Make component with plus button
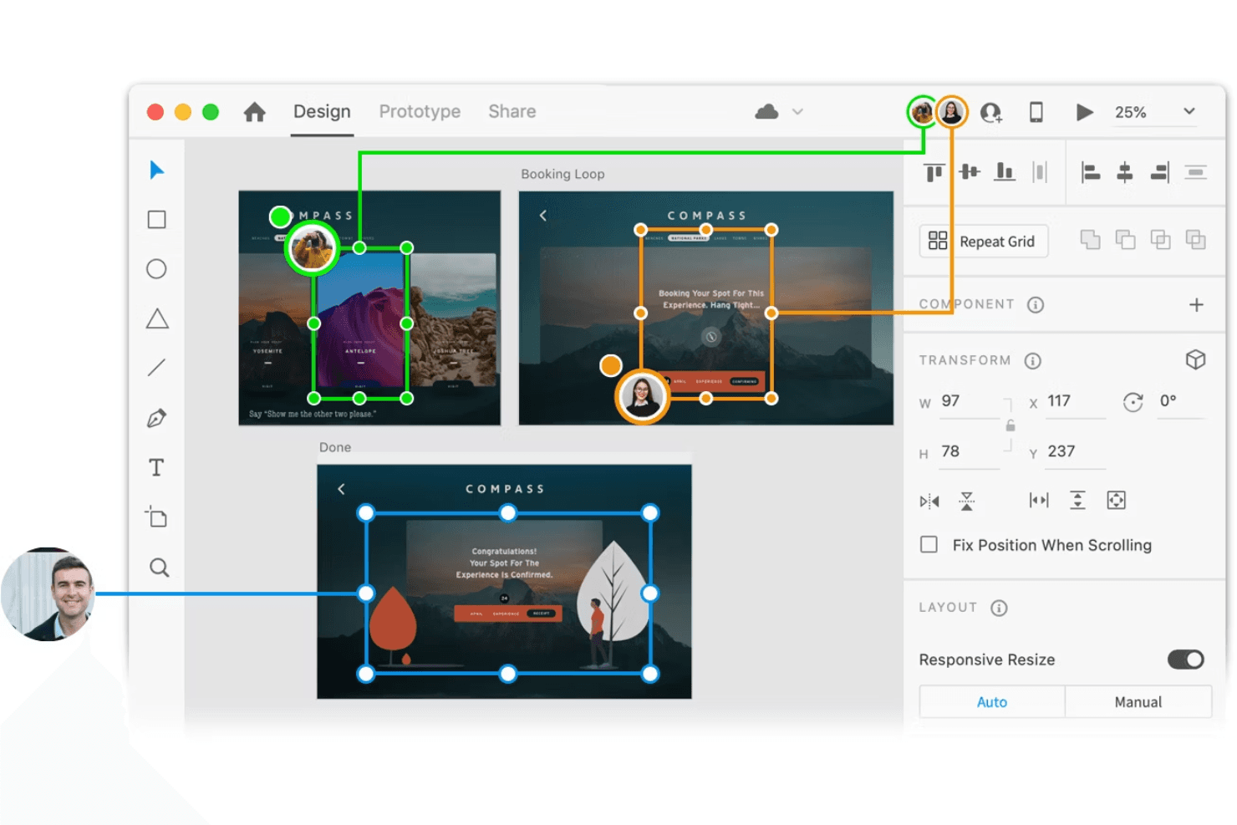Screen dimensions: 1237x825 (1196, 305)
